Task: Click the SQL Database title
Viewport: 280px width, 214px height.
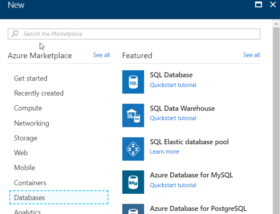Action: tap(171, 75)
